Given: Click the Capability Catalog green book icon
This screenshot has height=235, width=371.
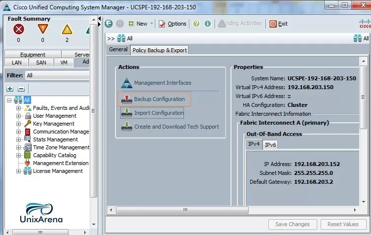Looking at the screenshot, I should point(28,155).
